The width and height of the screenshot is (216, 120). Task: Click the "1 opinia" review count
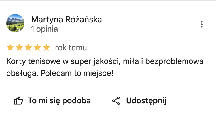45,29
